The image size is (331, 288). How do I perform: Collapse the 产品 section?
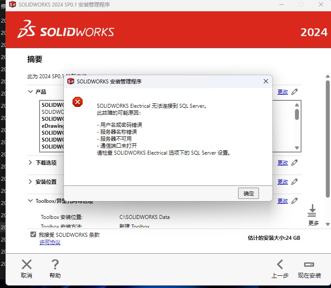tap(30, 92)
